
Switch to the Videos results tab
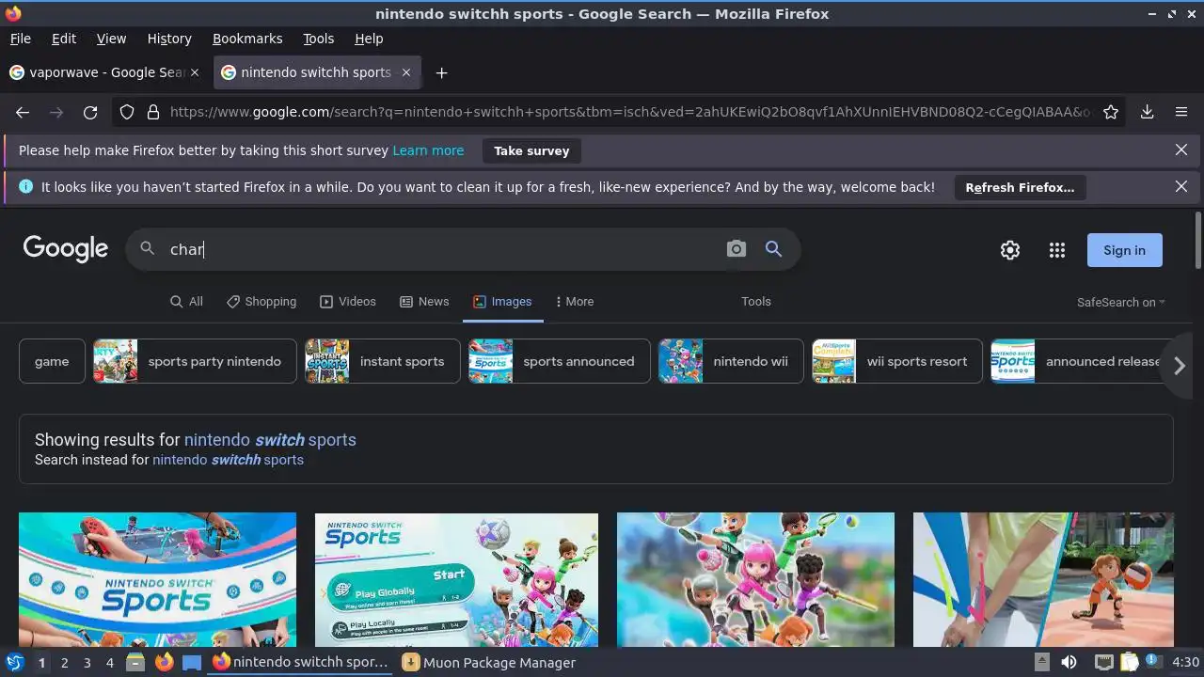pyautogui.click(x=348, y=302)
